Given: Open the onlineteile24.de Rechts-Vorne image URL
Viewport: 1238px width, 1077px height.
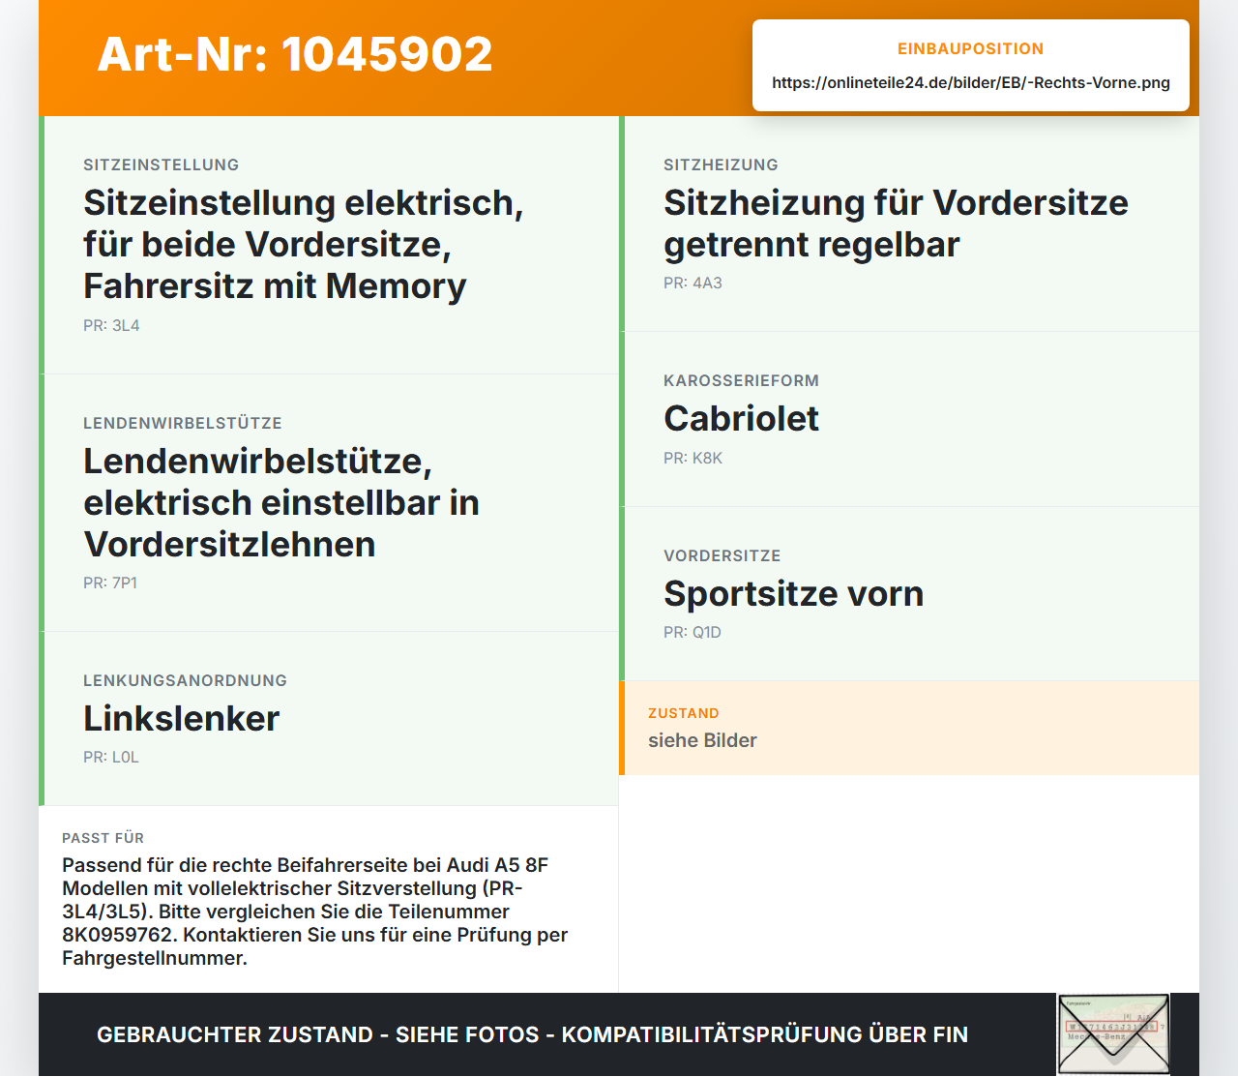Looking at the screenshot, I should coord(971,82).
